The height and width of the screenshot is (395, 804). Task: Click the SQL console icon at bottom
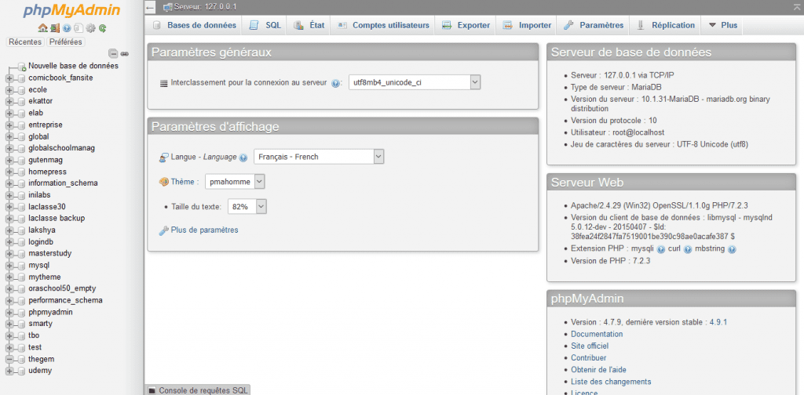(152, 390)
